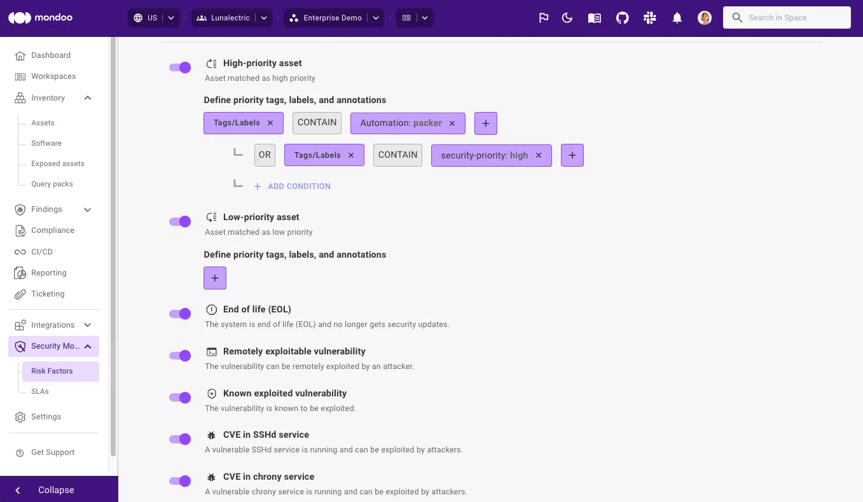This screenshot has height=502, width=863.
Task: Open notifications bell icon
Action: [x=677, y=18]
